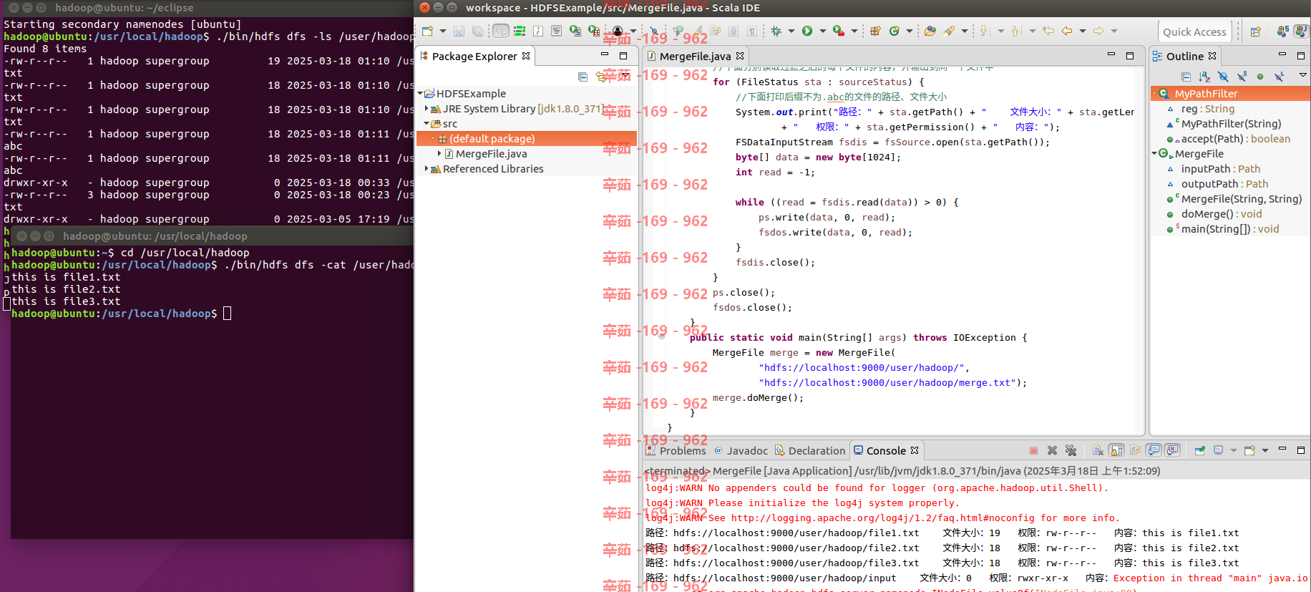Toggle Show Console on standard output
Screen dimensions: 1311x592
[1154, 450]
